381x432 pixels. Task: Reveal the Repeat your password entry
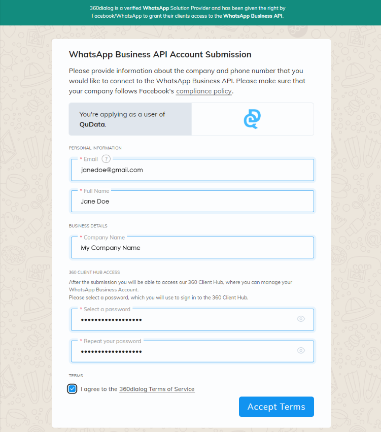pos(301,350)
